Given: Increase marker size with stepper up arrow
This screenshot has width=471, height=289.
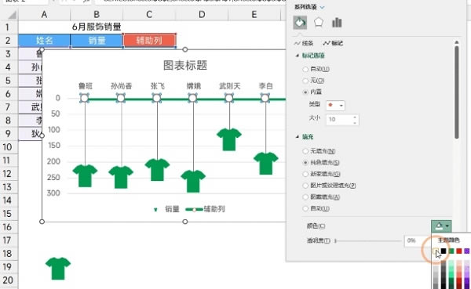Looking at the screenshot, I should [x=355, y=117].
